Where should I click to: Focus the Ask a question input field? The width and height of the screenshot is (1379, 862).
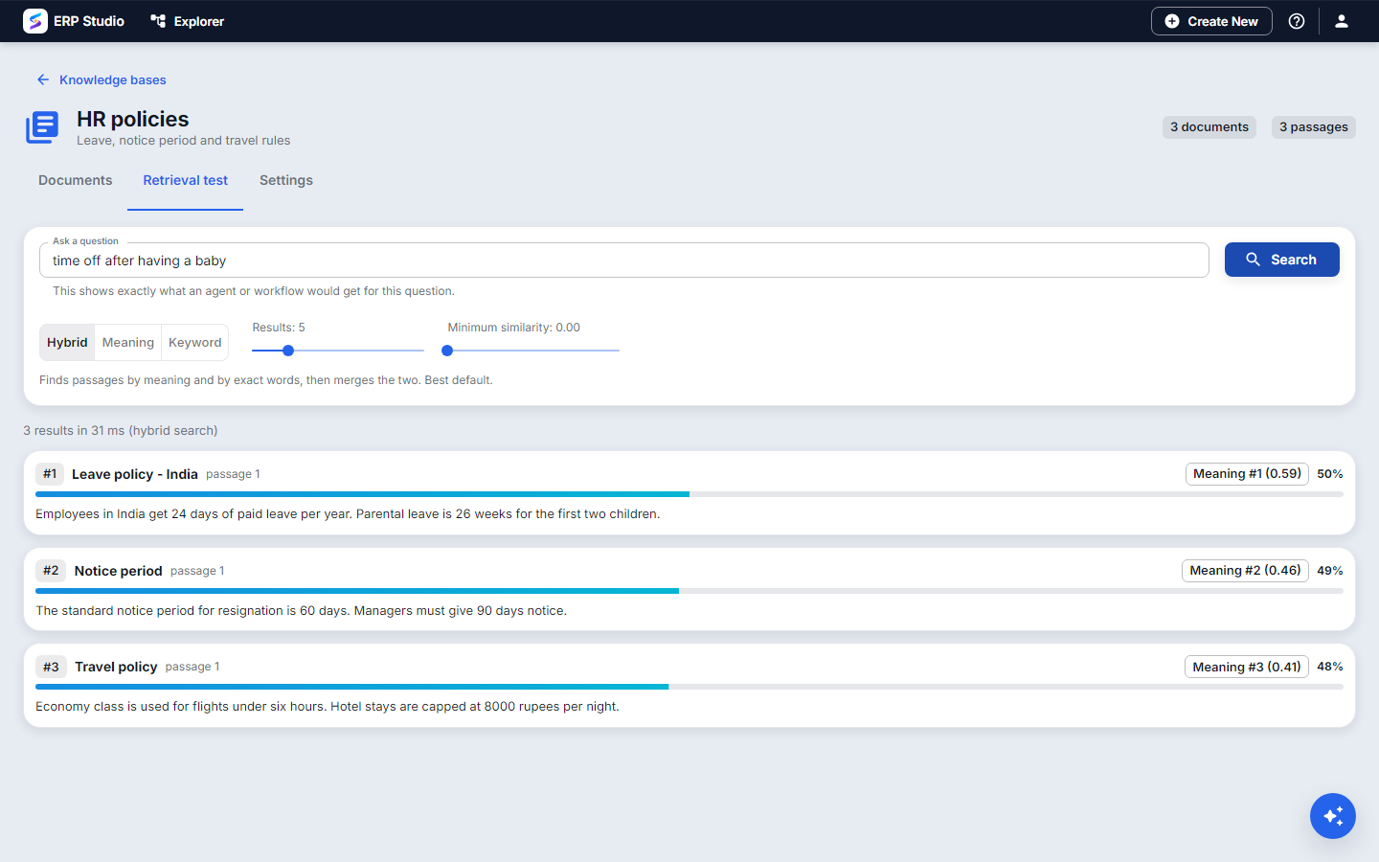tap(624, 261)
